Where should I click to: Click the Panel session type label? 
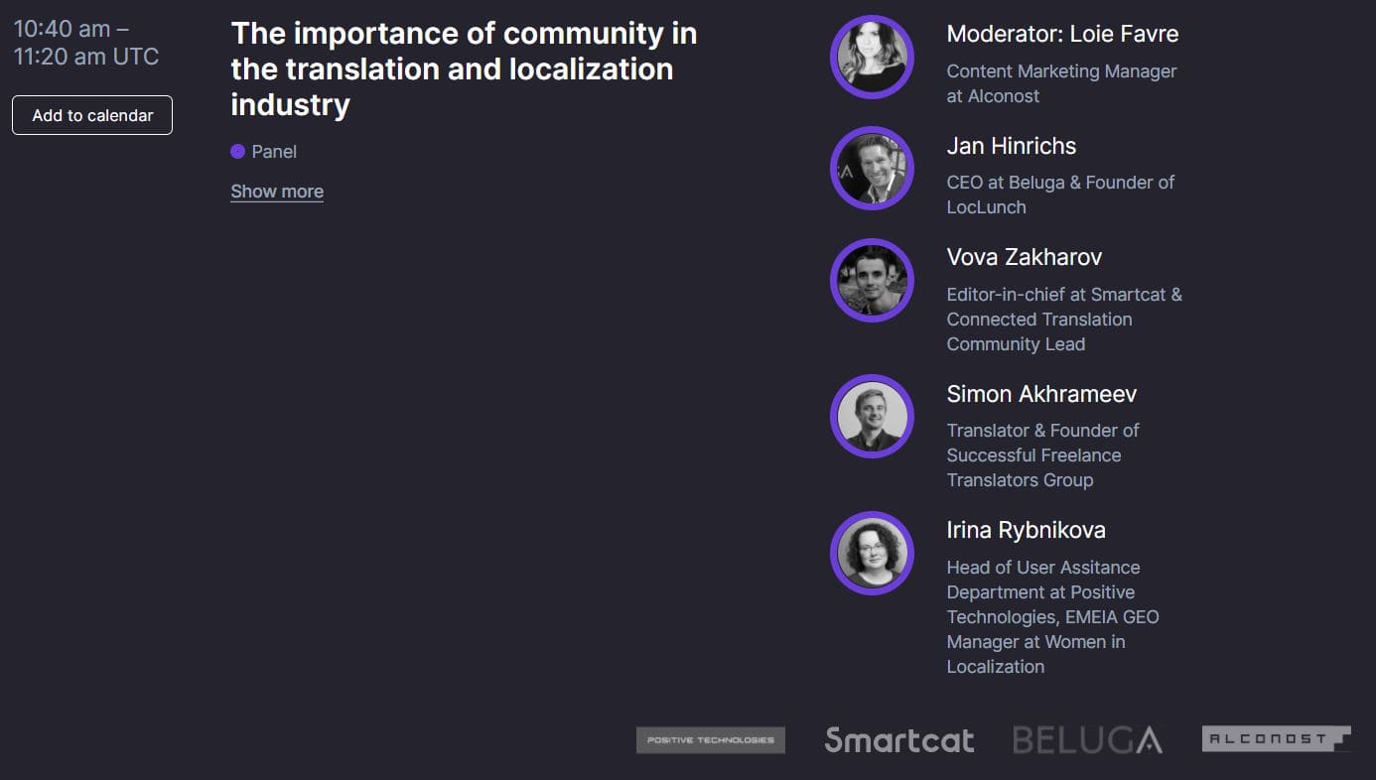tap(274, 152)
